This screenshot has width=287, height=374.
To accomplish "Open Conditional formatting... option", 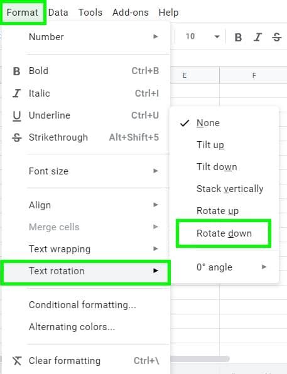I will pos(86,305).
